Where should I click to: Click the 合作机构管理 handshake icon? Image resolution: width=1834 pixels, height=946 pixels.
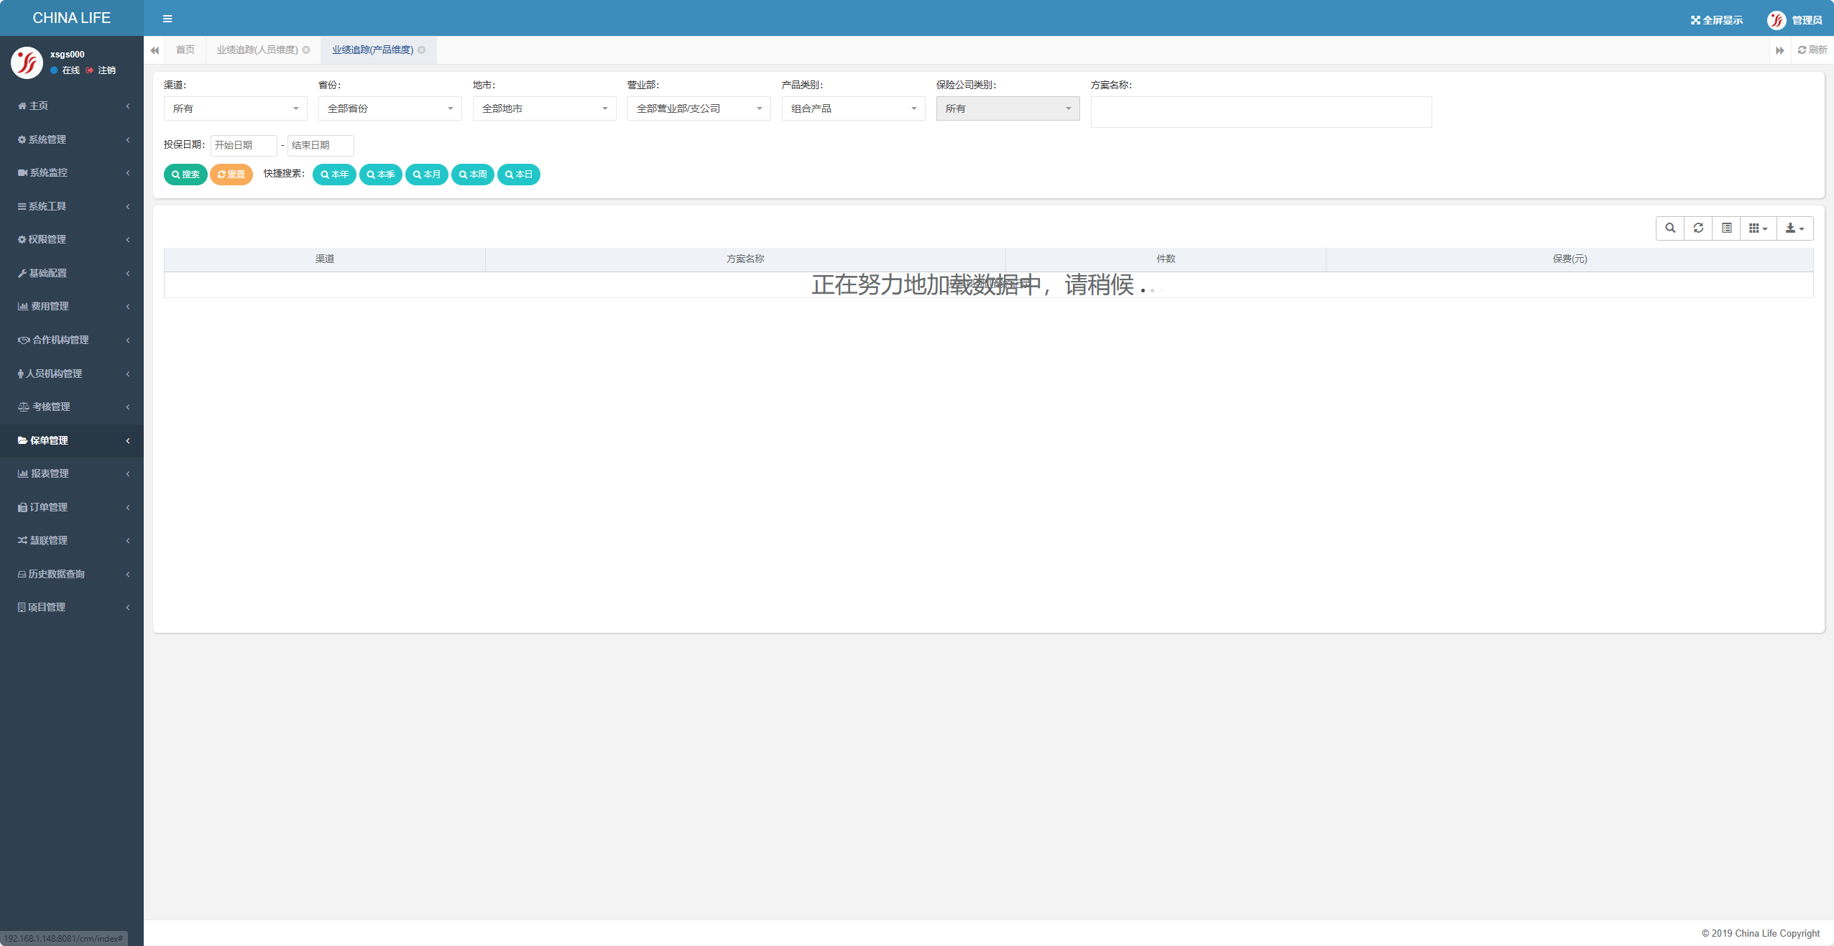pos(24,340)
